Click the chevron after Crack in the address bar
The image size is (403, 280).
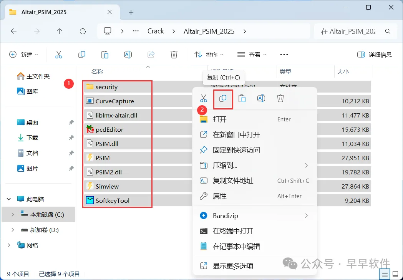point(174,31)
